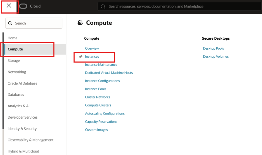The width and height of the screenshot is (262, 155).
Task: Go to Dedicated Virtual Machine Hosts
Action: 109,73
